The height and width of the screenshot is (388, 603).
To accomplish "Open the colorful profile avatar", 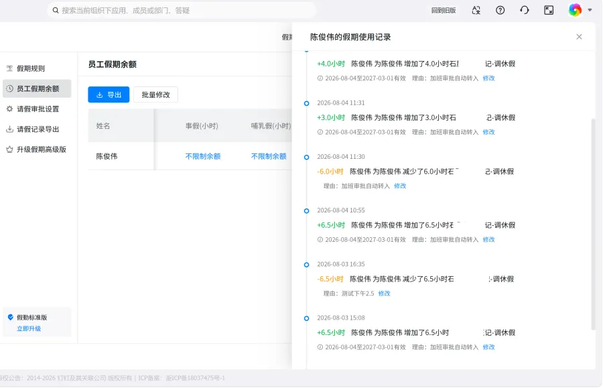I will coord(575,10).
